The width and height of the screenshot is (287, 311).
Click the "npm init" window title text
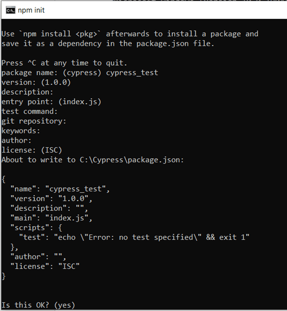click(x=31, y=10)
